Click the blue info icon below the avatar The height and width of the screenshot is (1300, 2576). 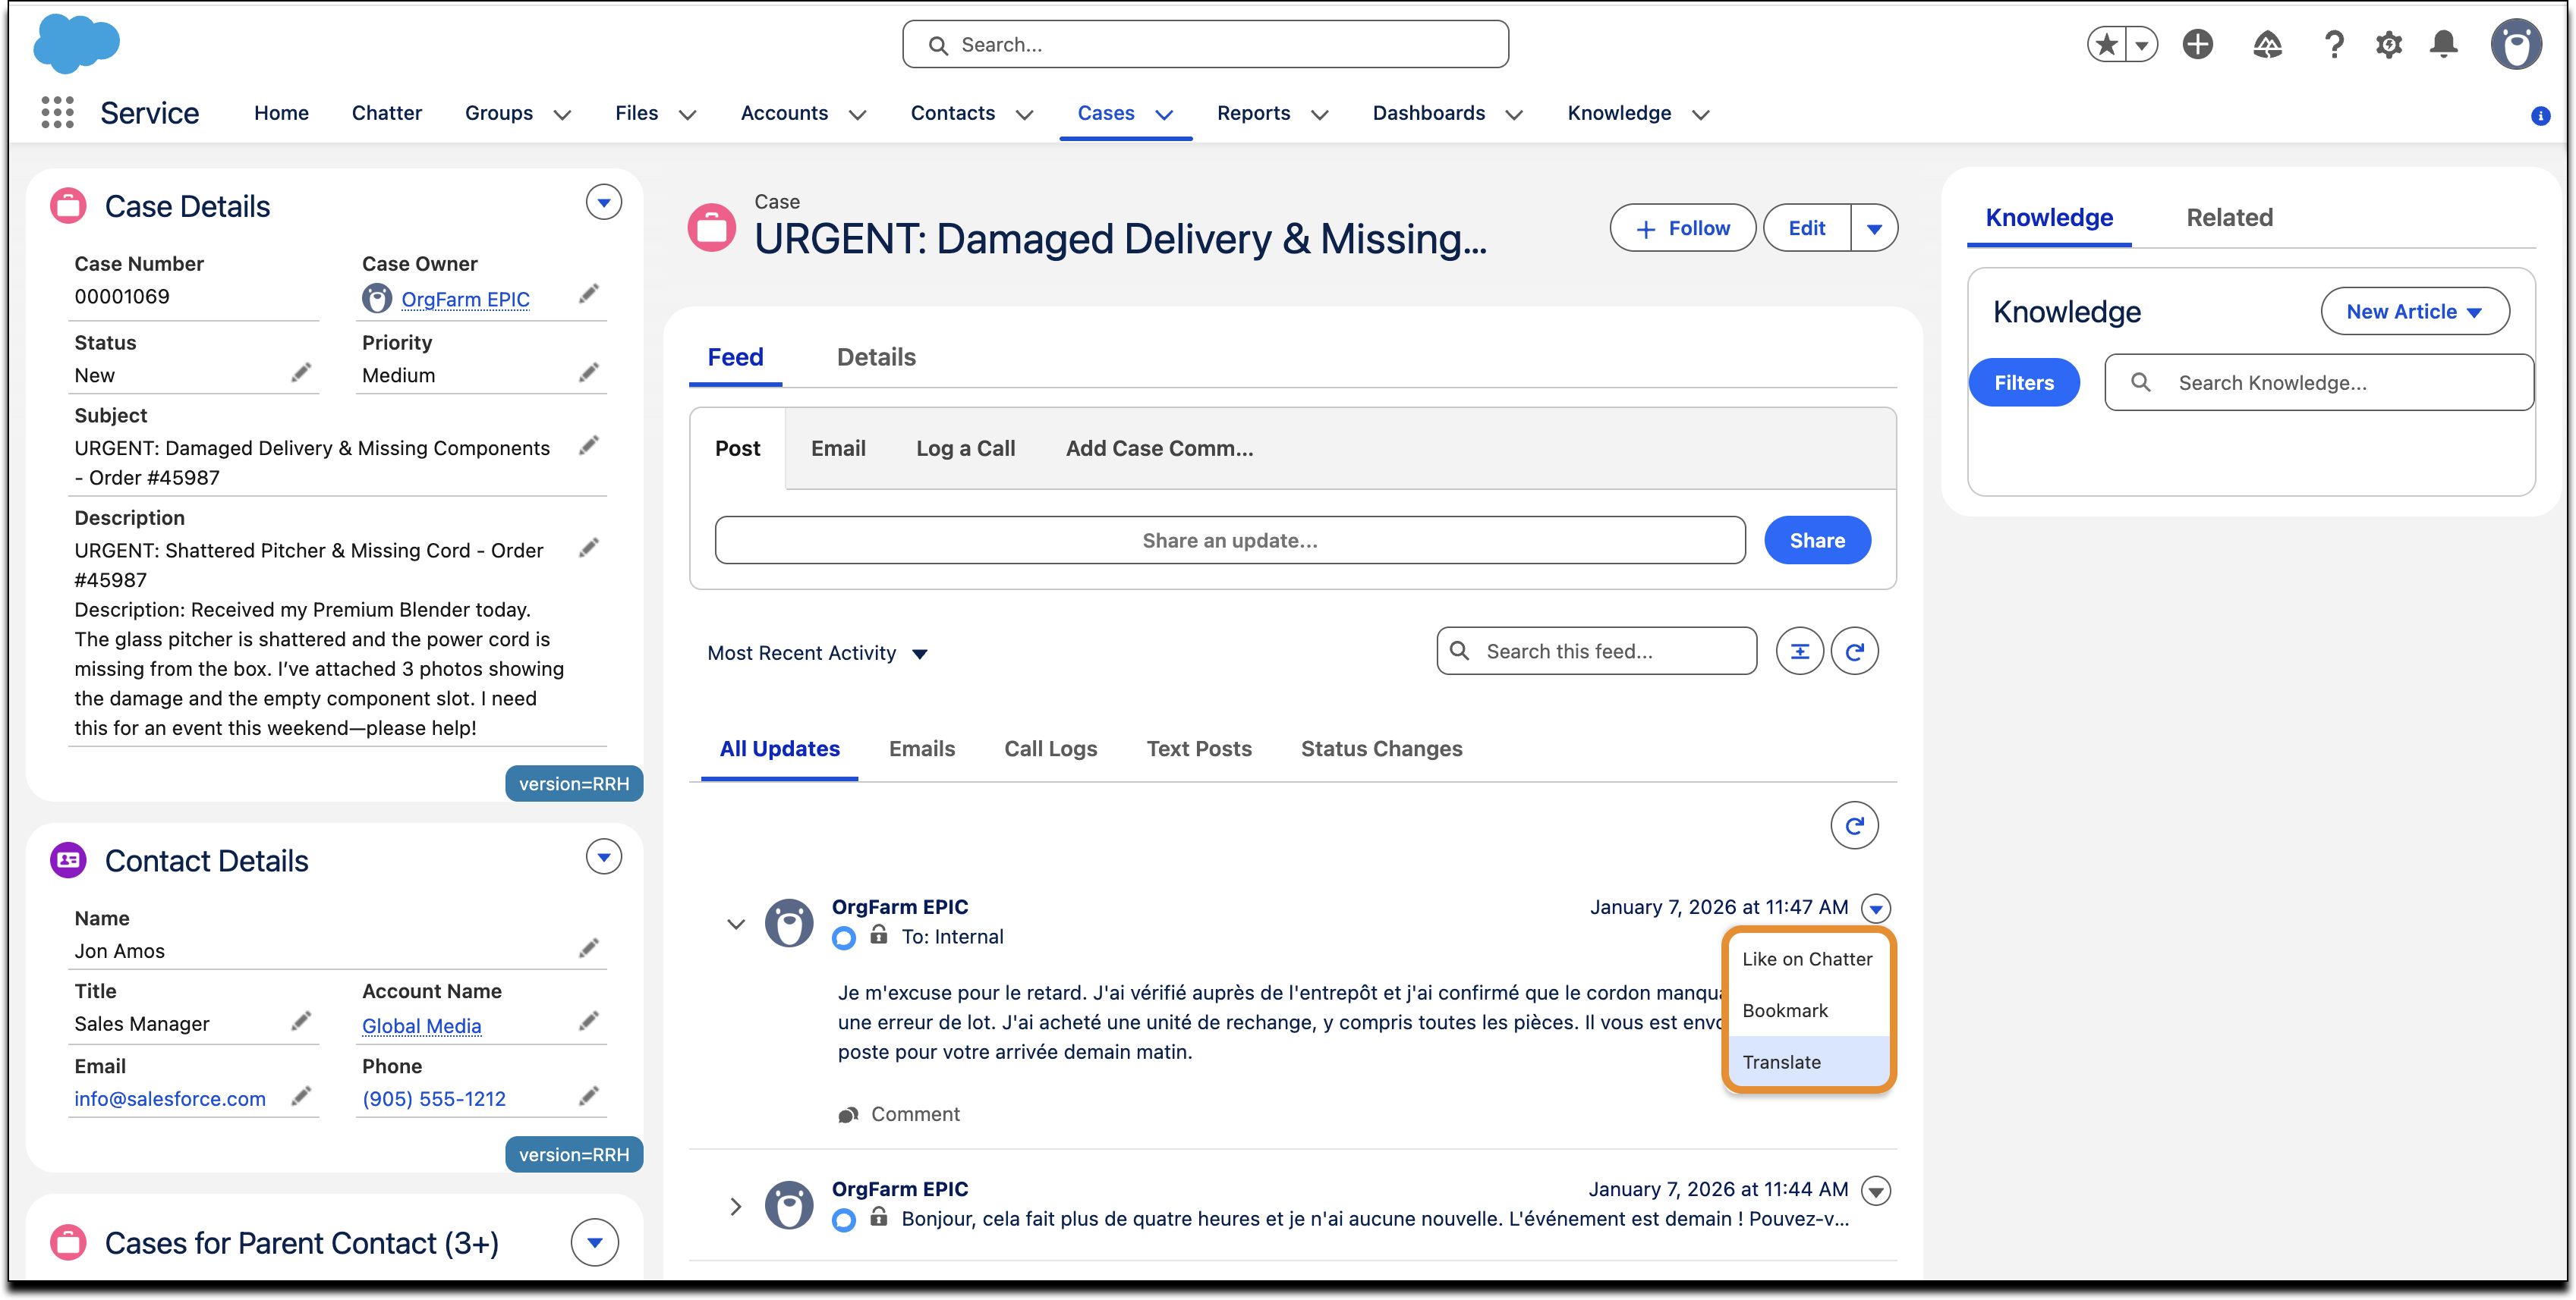[x=2540, y=116]
